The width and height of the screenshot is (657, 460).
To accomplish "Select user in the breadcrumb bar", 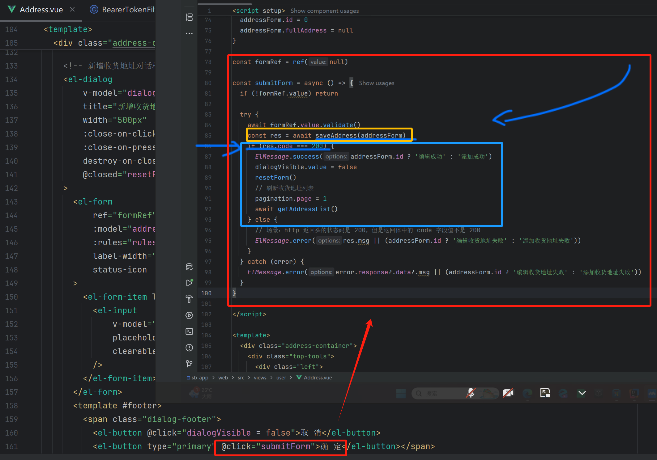I will pos(281,378).
